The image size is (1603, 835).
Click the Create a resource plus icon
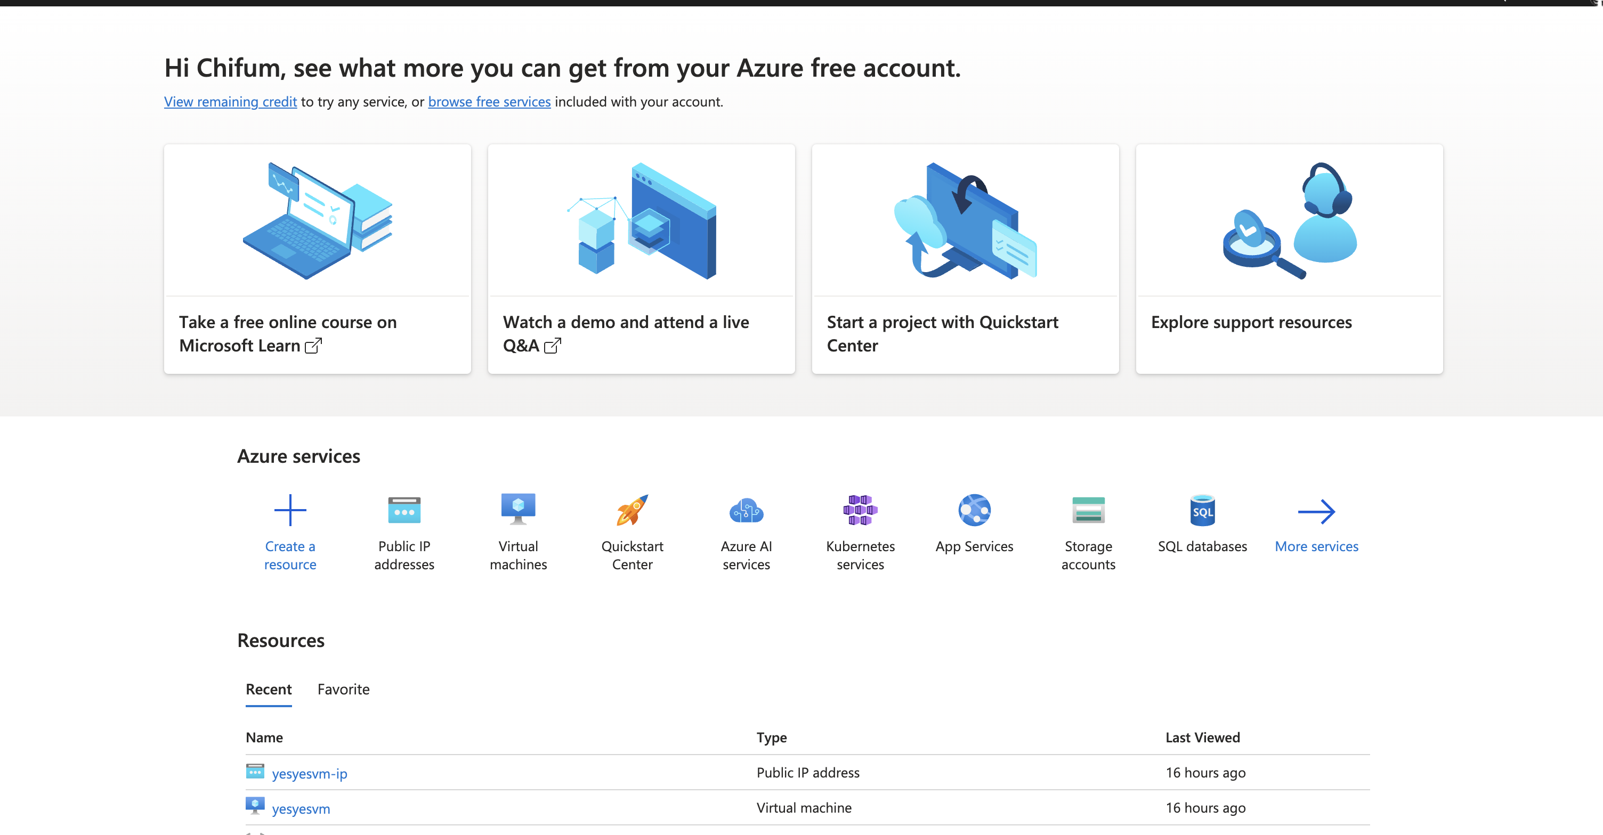coord(290,511)
